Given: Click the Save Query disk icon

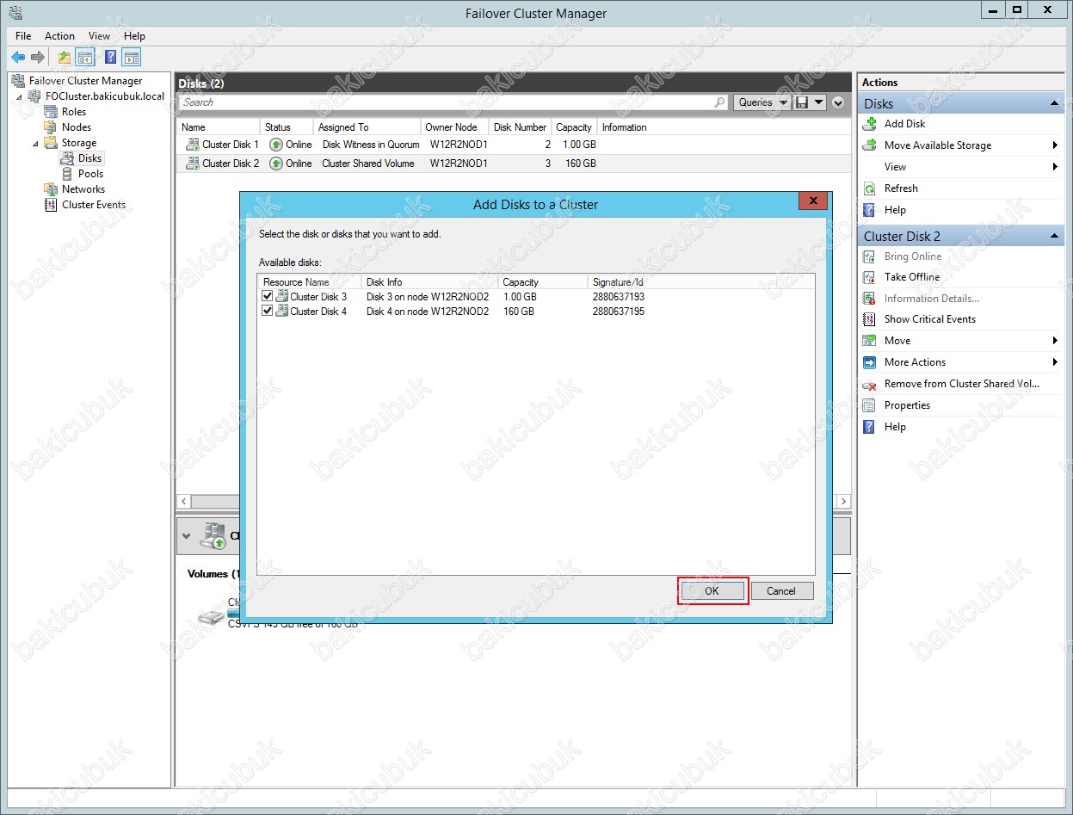Looking at the screenshot, I should point(802,102).
